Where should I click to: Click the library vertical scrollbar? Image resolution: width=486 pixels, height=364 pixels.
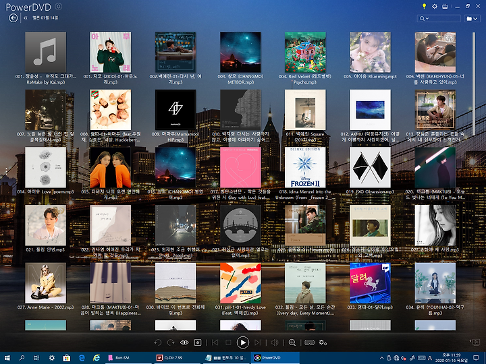[x=474, y=84]
